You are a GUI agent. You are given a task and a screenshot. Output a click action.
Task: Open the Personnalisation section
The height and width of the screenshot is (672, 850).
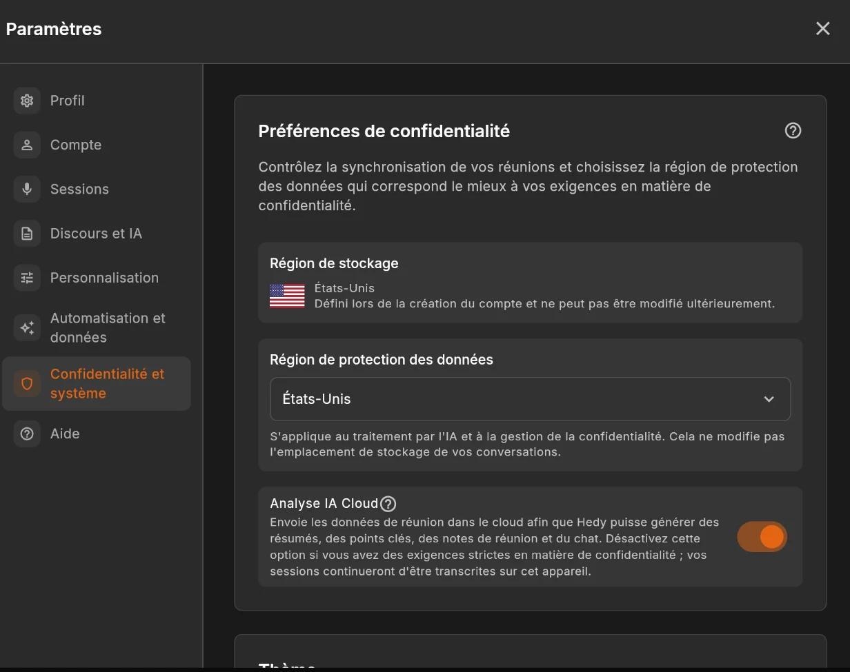[97, 278]
